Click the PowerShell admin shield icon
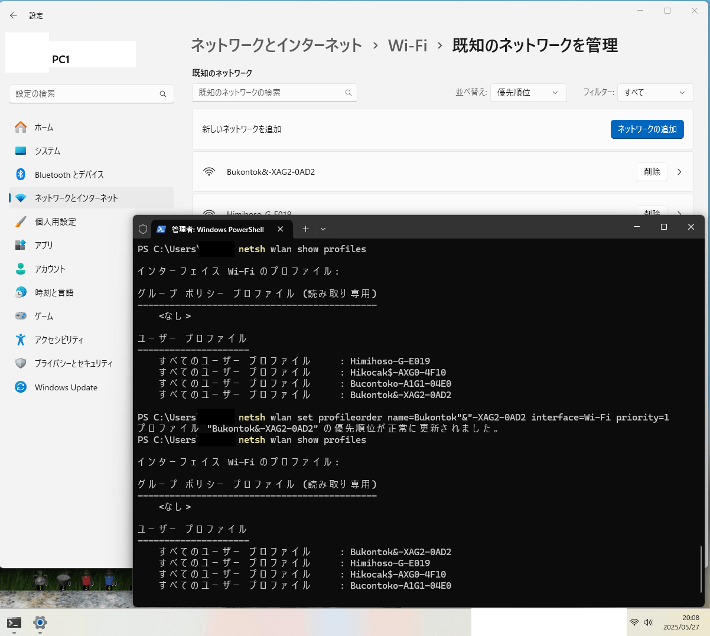Screen dimensions: 710x636 pyautogui.click(x=143, y=229)
